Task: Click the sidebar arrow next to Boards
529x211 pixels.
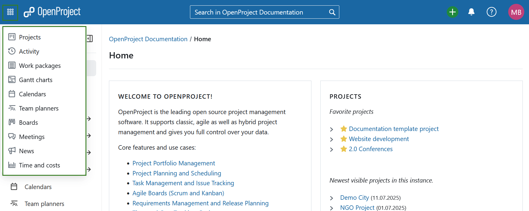Action: (89, 119)
